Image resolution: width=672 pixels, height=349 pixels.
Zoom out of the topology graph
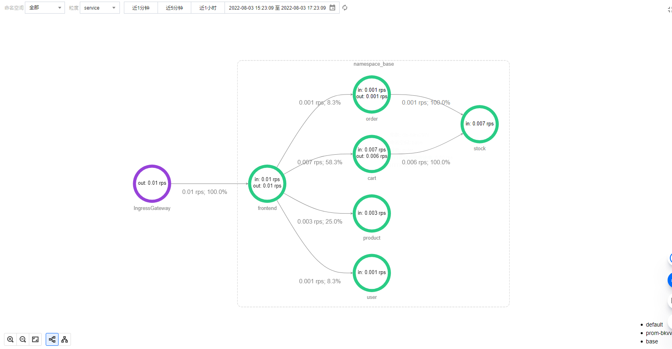point(23,339)
